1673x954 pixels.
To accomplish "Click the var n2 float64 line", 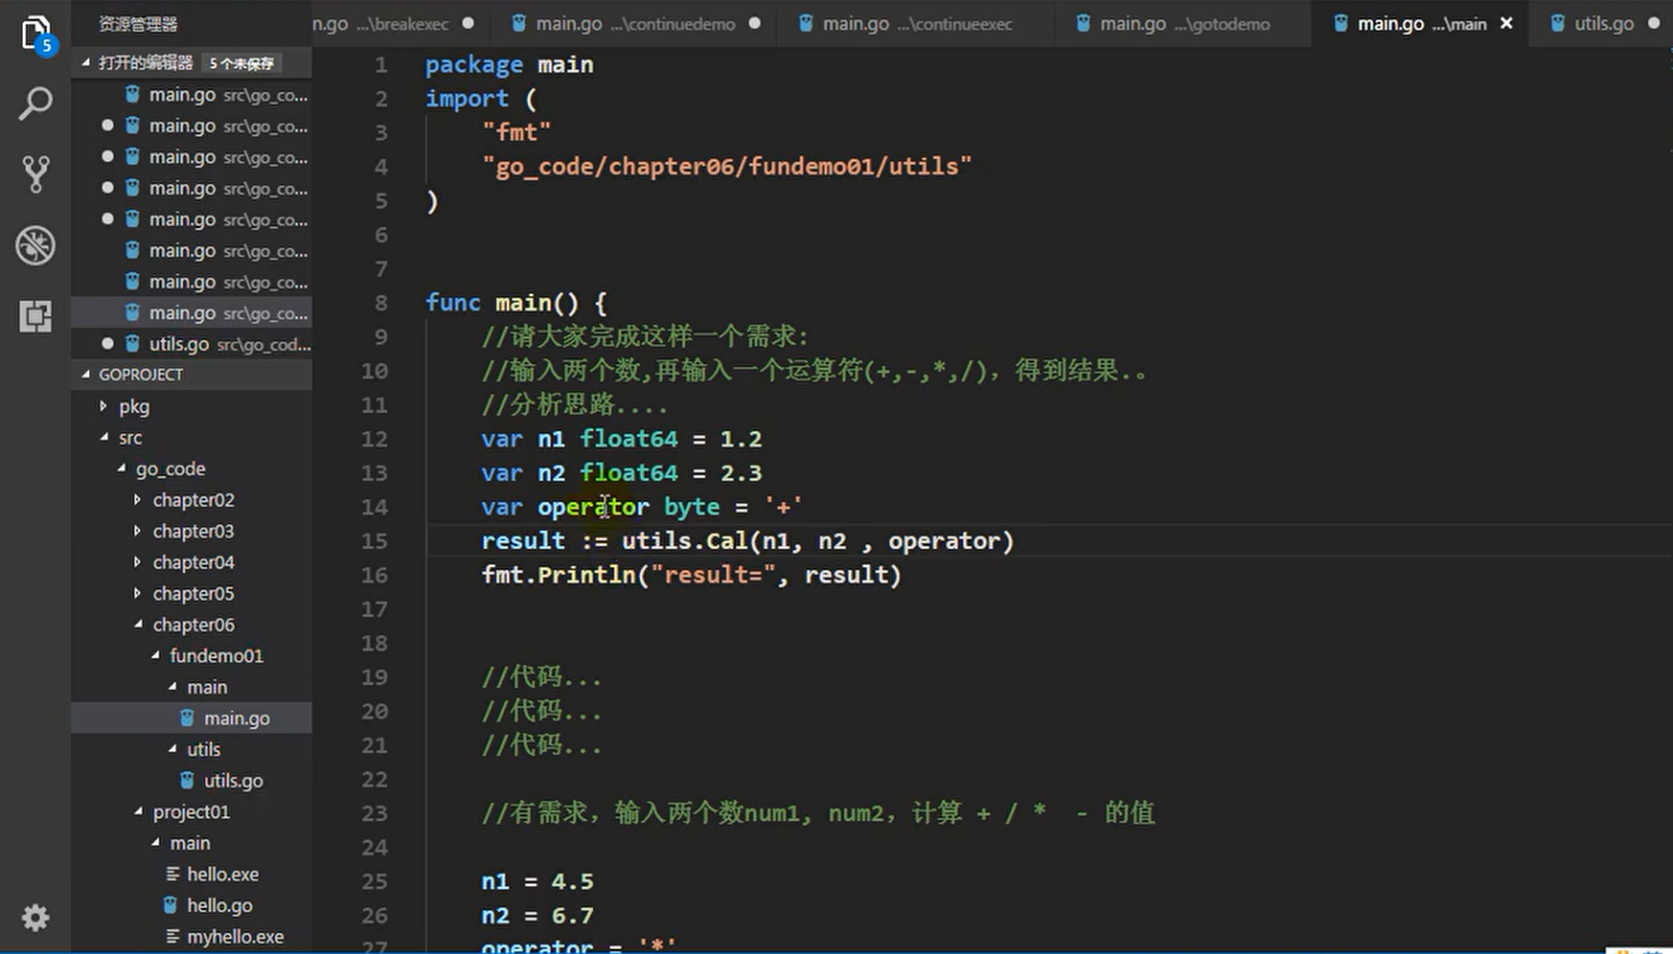I will tap(621, 473).
